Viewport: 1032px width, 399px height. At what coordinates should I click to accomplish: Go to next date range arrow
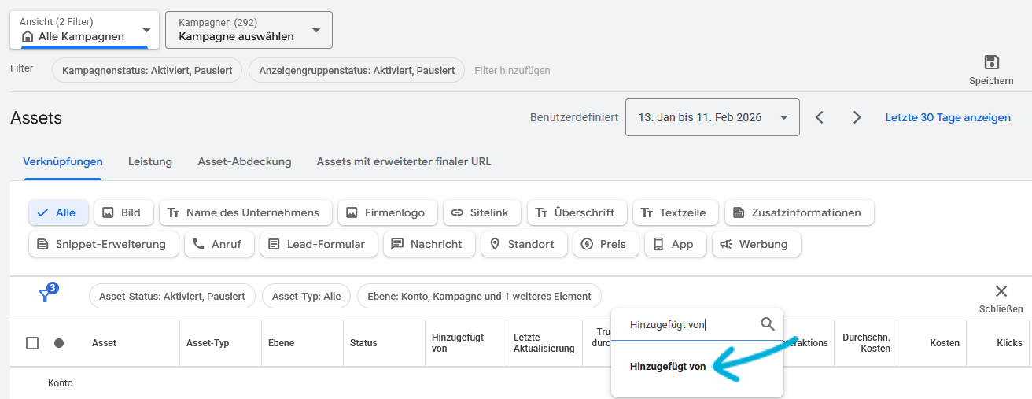[857, 117]
